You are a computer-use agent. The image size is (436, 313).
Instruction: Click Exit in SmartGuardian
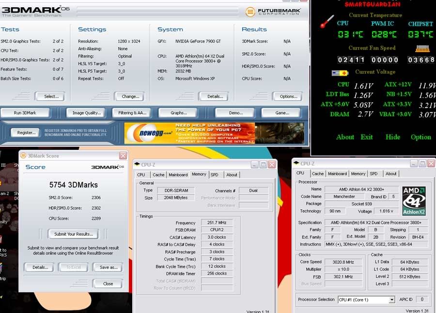(x=367, y=137)
